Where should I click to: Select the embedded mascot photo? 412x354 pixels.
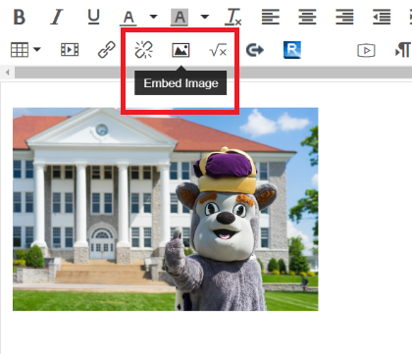tap(166, 209)
